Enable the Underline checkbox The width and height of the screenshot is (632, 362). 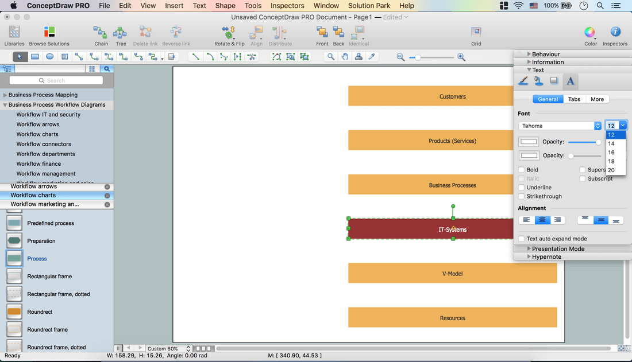coord(522,187)
